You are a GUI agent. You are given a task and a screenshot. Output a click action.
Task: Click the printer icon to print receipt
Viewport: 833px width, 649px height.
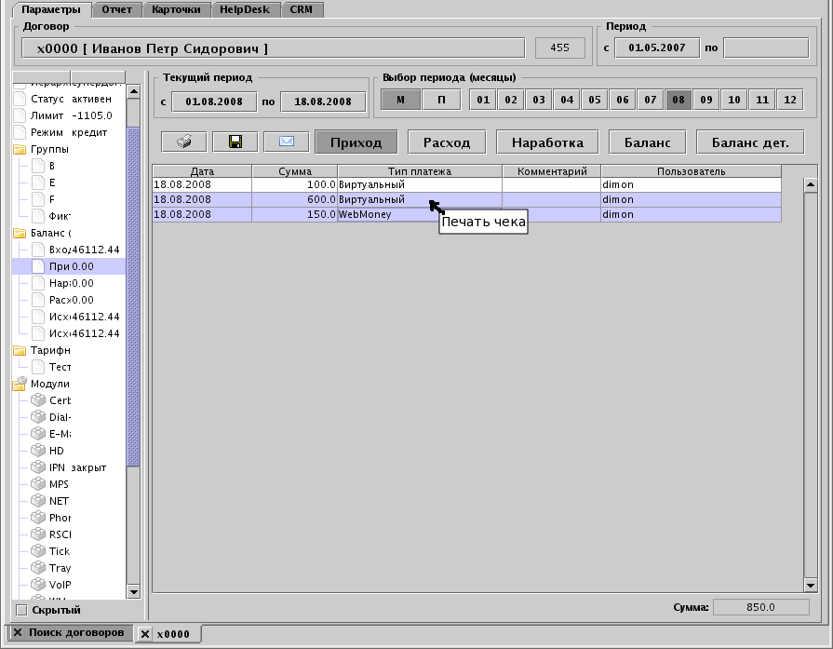[184, 142]
